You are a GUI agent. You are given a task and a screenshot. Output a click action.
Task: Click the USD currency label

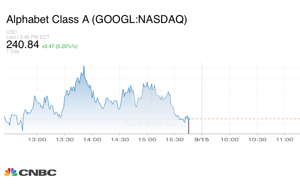click(x=11, y=32)
